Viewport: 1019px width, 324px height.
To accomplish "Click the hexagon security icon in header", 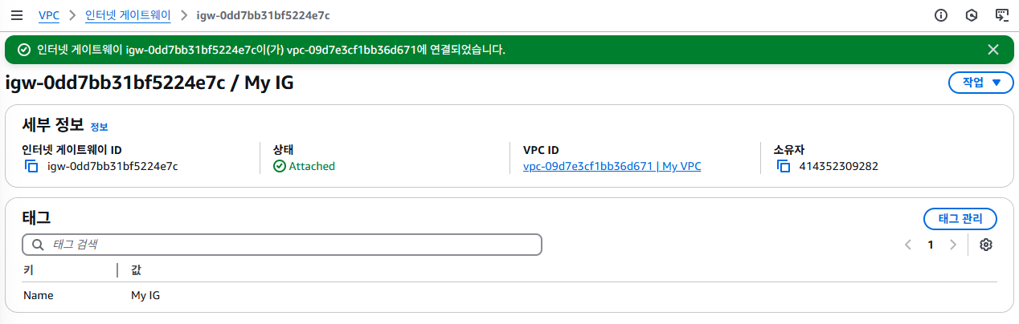I will 971,15.
